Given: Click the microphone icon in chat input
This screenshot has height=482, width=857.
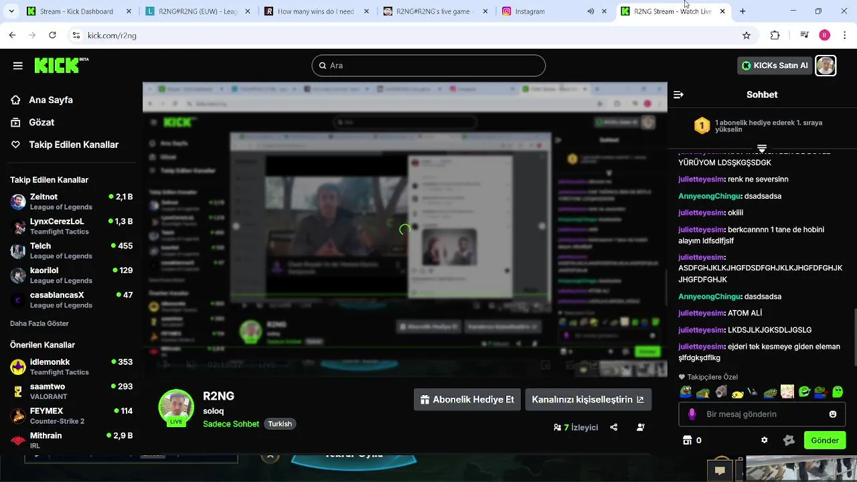Looking at the screenshot, I should tap(692, 414).
